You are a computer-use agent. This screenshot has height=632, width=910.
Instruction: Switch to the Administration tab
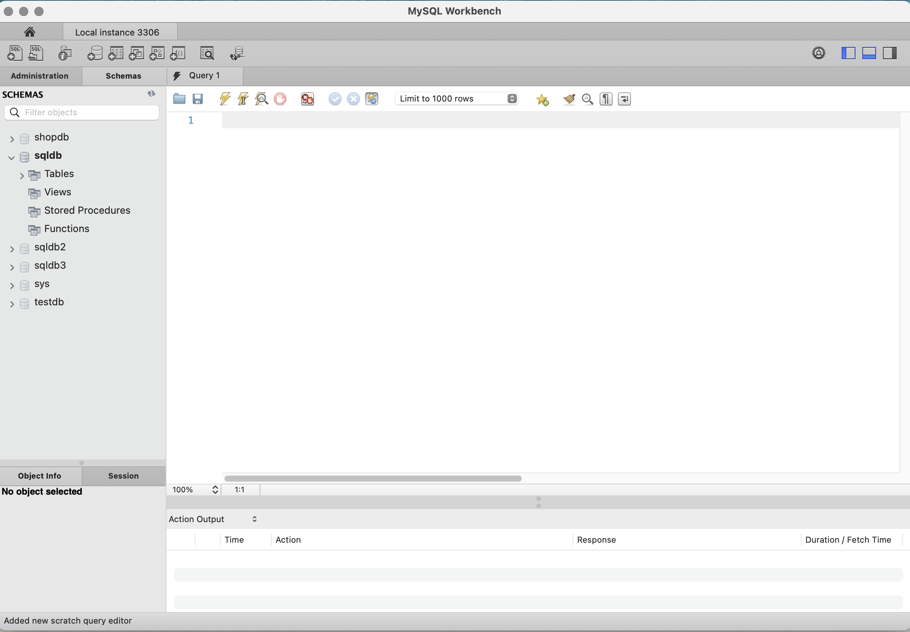pos(40,76)
